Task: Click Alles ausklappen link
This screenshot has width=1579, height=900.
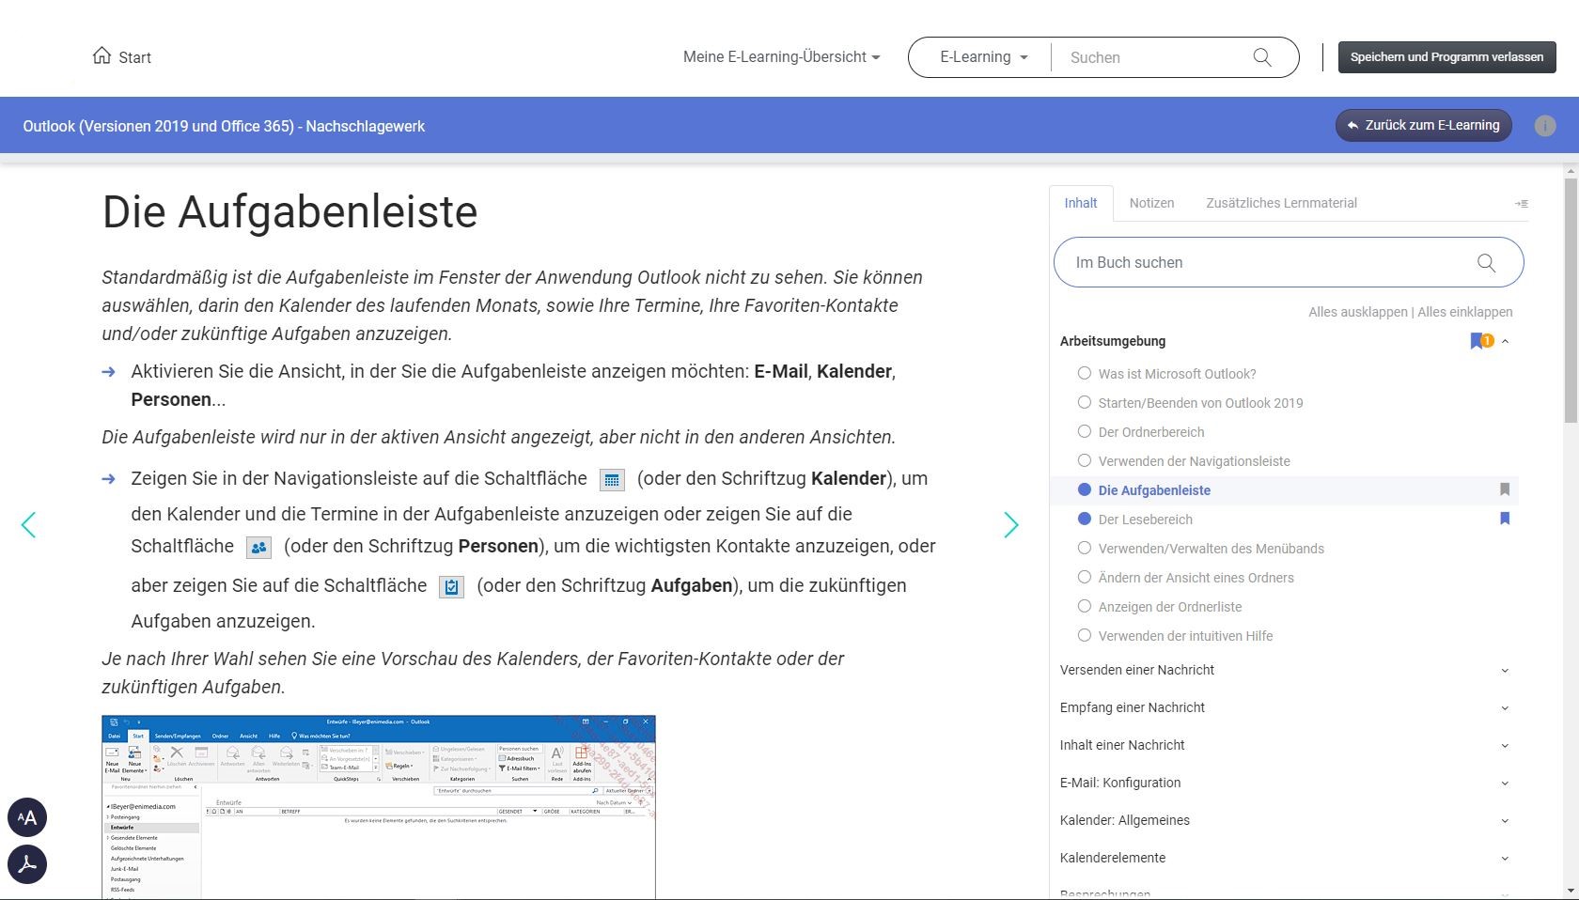Action: pyautogui.click(x=1357, y=312)
